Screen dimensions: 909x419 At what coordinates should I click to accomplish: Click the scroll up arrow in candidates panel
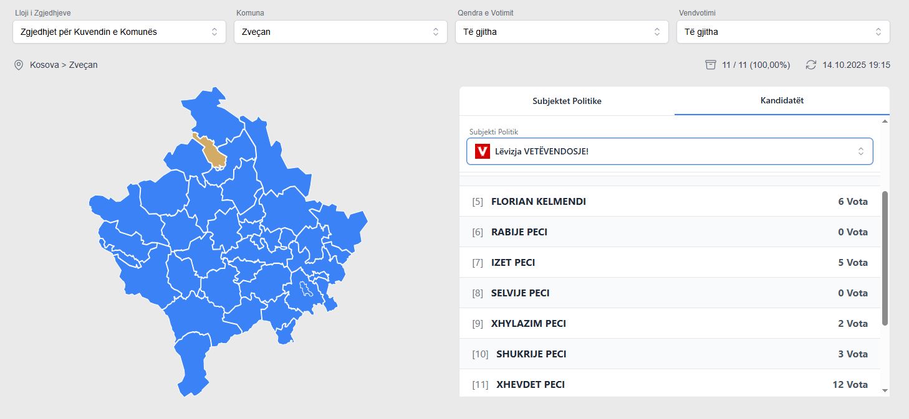tap(885, 121)
